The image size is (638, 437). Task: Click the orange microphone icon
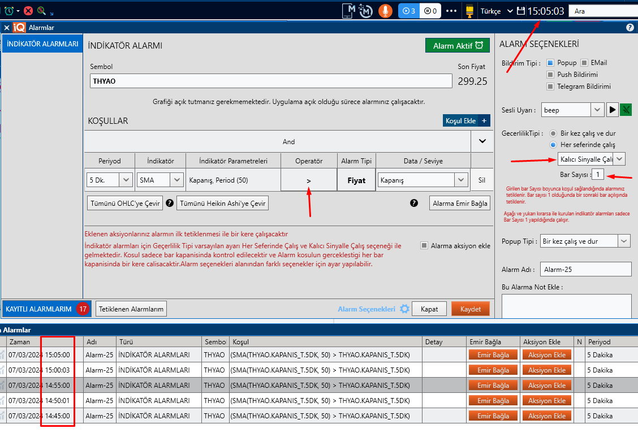[x=385, y=11]
